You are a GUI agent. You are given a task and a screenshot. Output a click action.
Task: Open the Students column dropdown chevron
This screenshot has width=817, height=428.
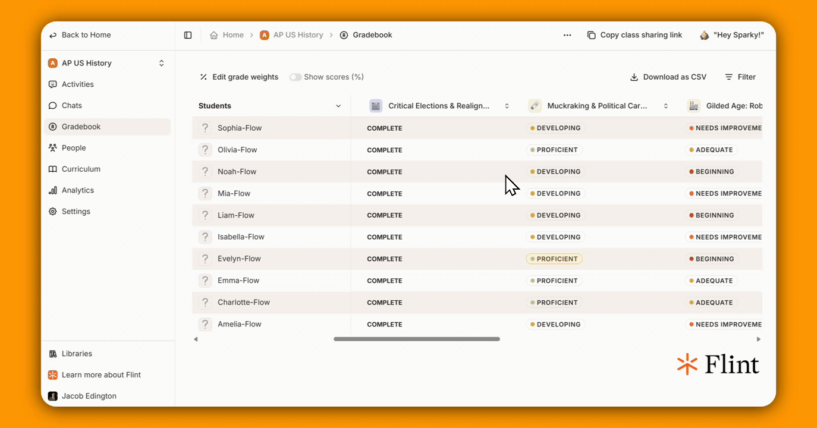pyautogui.click(x=338, y=106)
